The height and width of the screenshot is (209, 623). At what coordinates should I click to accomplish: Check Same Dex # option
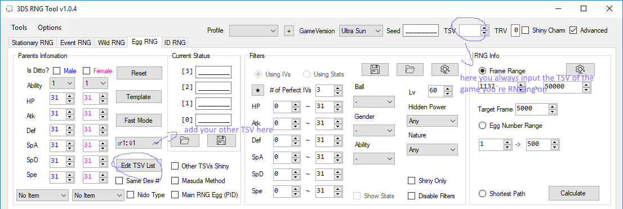point(119,180)
